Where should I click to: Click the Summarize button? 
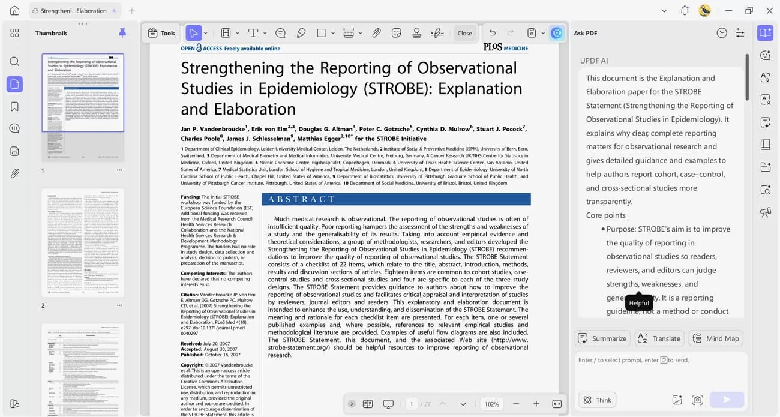click(602, 338)
